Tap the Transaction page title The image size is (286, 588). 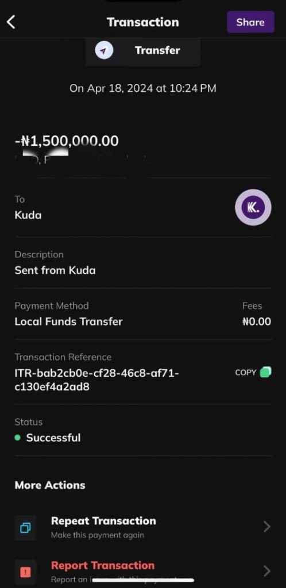[x=143, y=22]
